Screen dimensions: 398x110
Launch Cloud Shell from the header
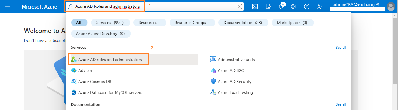(255, 6)
